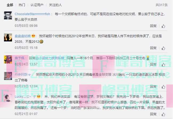Open 盘盘盘姑娘's profile avatar

click(x=8, y=37)
